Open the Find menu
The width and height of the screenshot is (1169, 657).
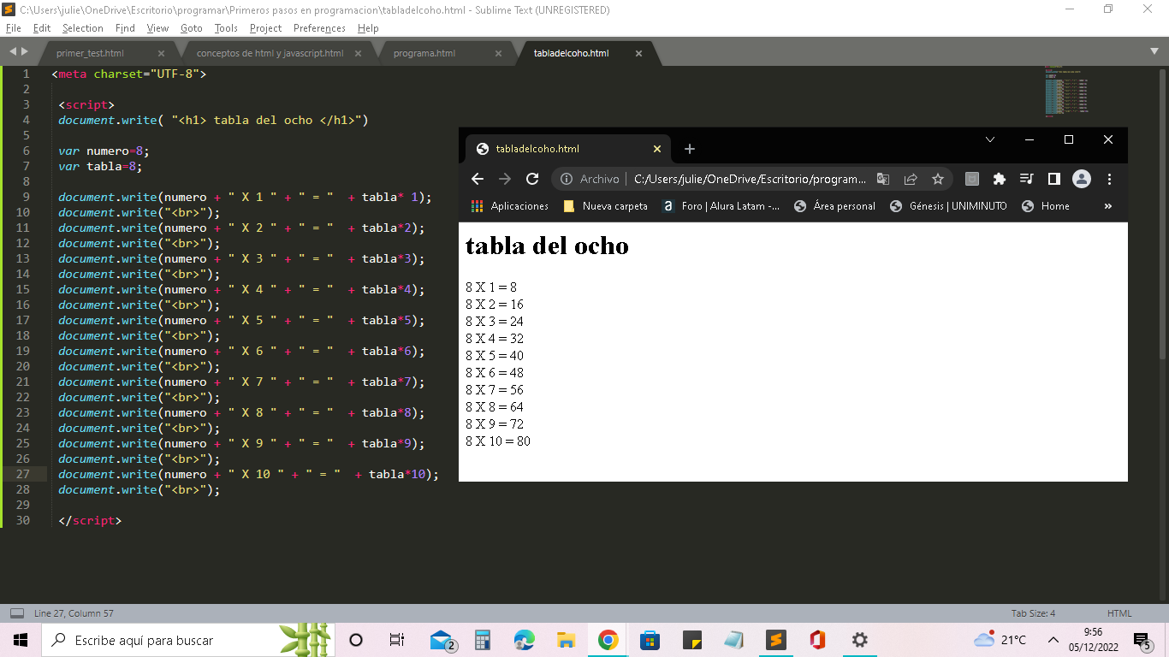point(125,28)
